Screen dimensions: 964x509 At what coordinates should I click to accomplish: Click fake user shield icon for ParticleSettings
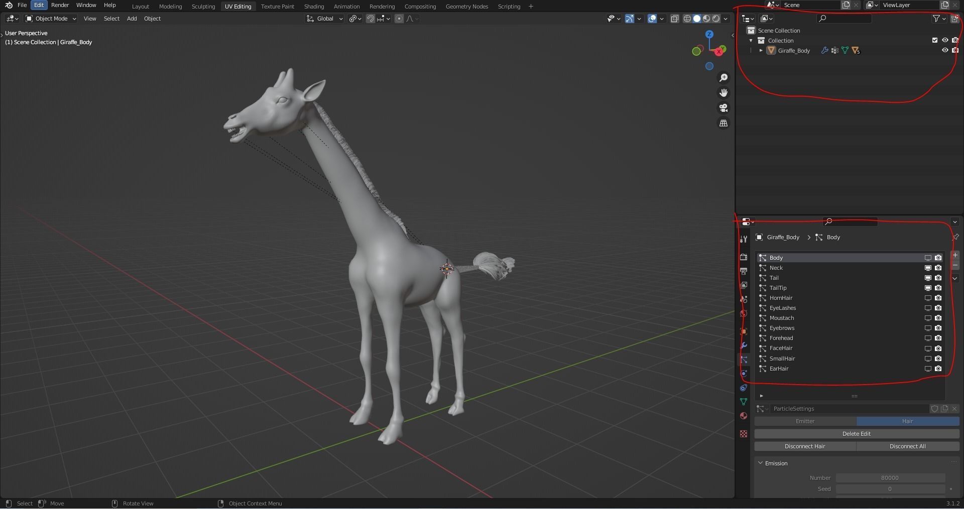(935, 409)
